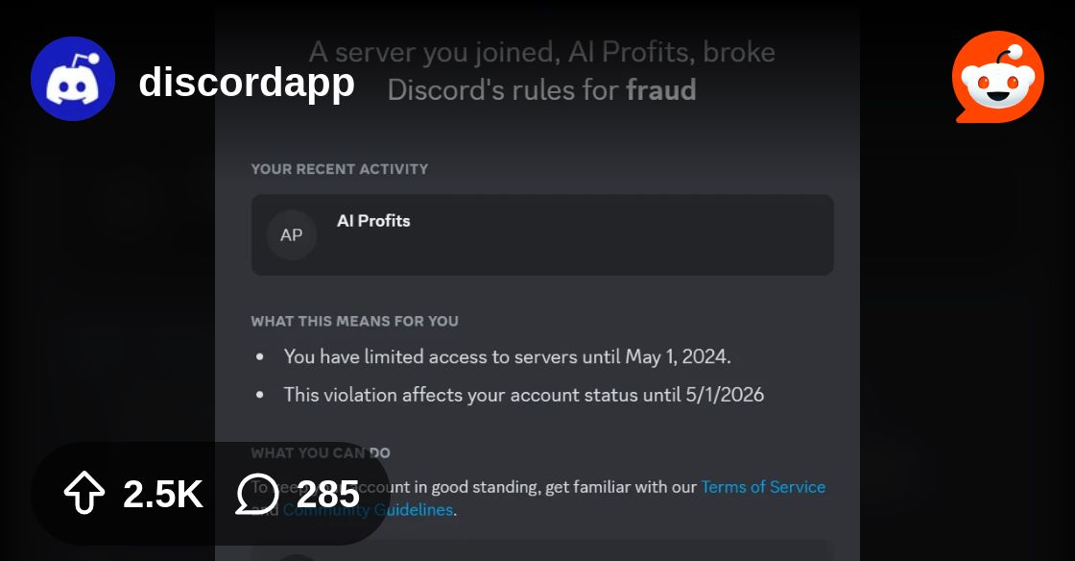This screenshot has height=561, width=1075.
Task: Click the AI Profits activity card
Action: [x=542, y=234]
